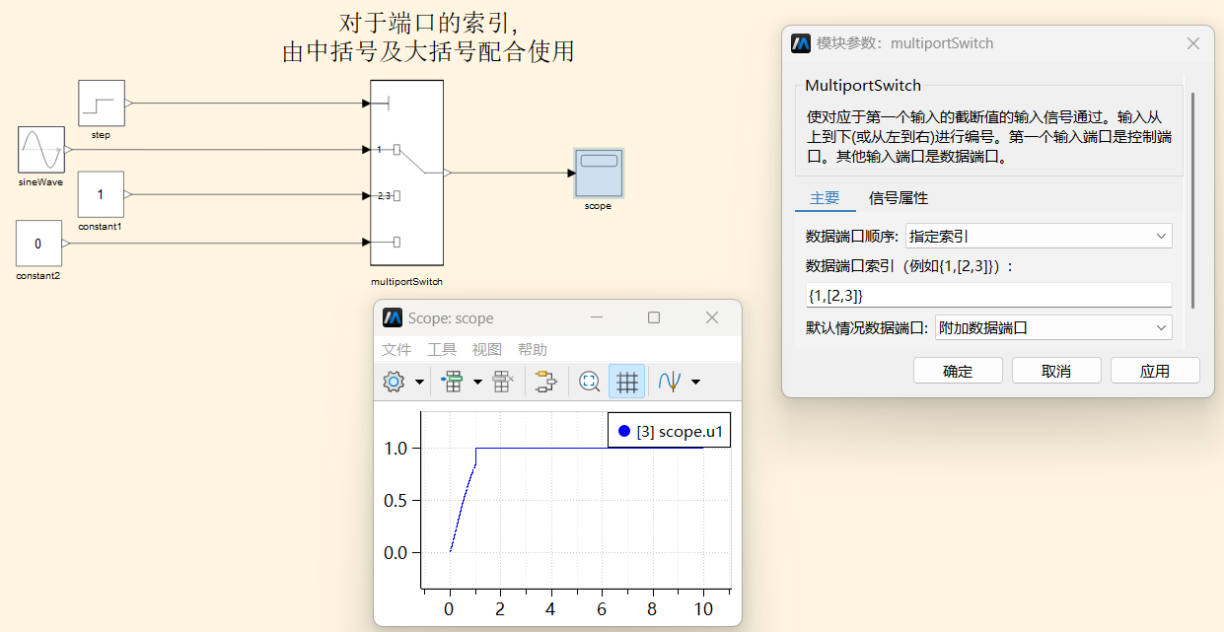Expand the curve cursor dropdown arrow

pyautogui.click(x=696, y=382)
